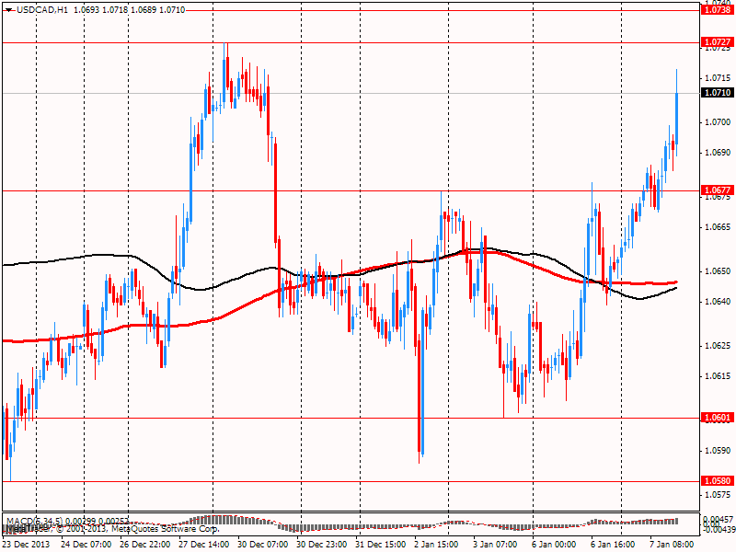Select the 0.00457 MACD scale value
Viewport: 736px width, 552px height.
717,520
